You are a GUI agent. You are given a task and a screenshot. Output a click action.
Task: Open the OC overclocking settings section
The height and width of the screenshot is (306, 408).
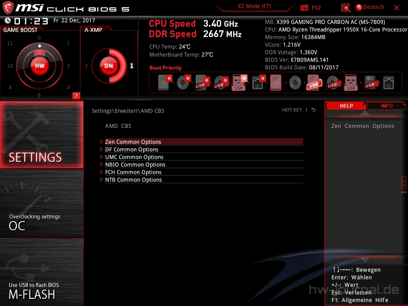(x=41, y=204)
